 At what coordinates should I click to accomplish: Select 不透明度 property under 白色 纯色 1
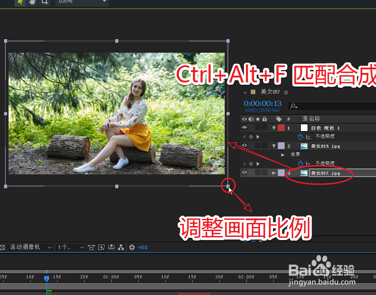tap(325, 136)
